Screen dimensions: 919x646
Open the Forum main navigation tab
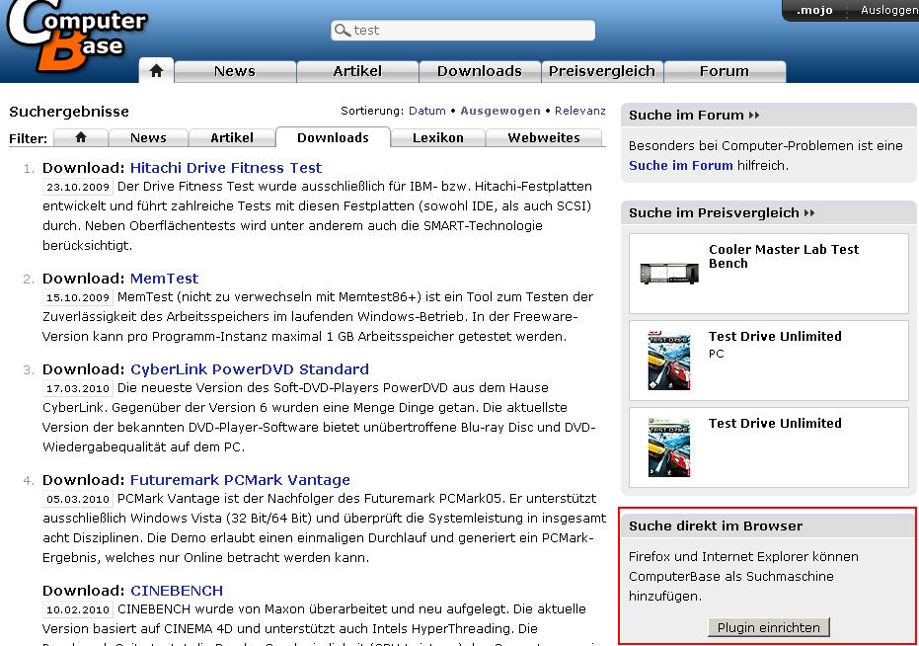point(725,71)
